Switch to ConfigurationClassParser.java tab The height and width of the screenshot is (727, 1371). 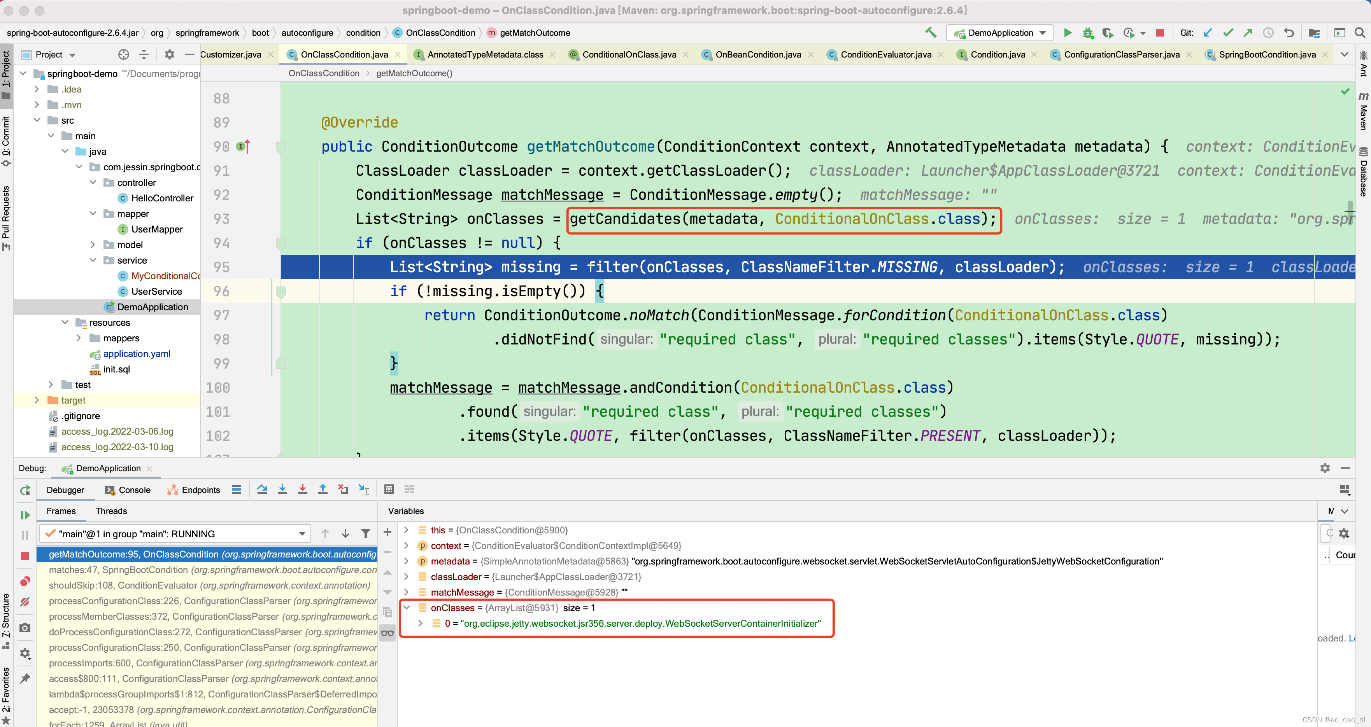point(1121,54)
